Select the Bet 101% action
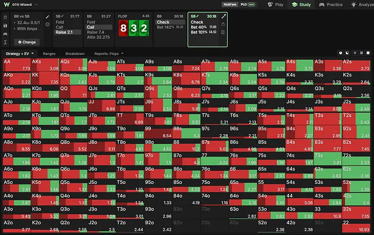The height and width of the screenshot is (235, 374). click(204, 32)
